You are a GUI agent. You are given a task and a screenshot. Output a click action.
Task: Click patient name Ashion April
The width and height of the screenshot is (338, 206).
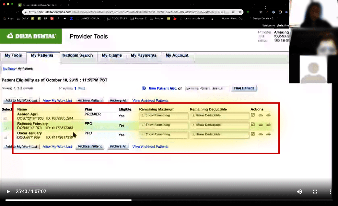tap(28, 114)
